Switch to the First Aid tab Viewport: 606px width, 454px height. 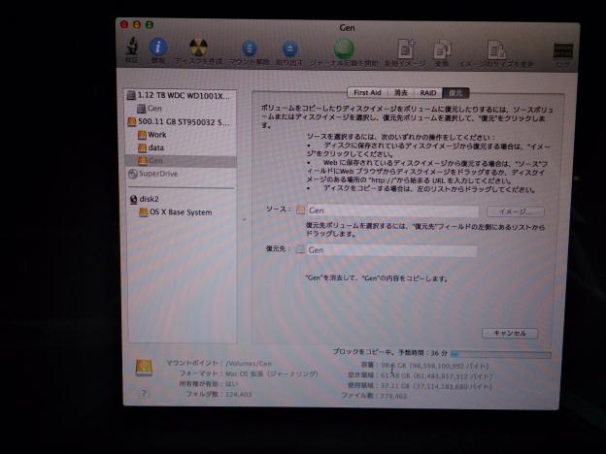click(367, 93)
